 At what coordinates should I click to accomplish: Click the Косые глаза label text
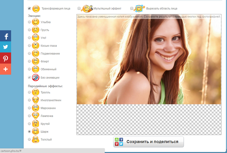point(49,46)
